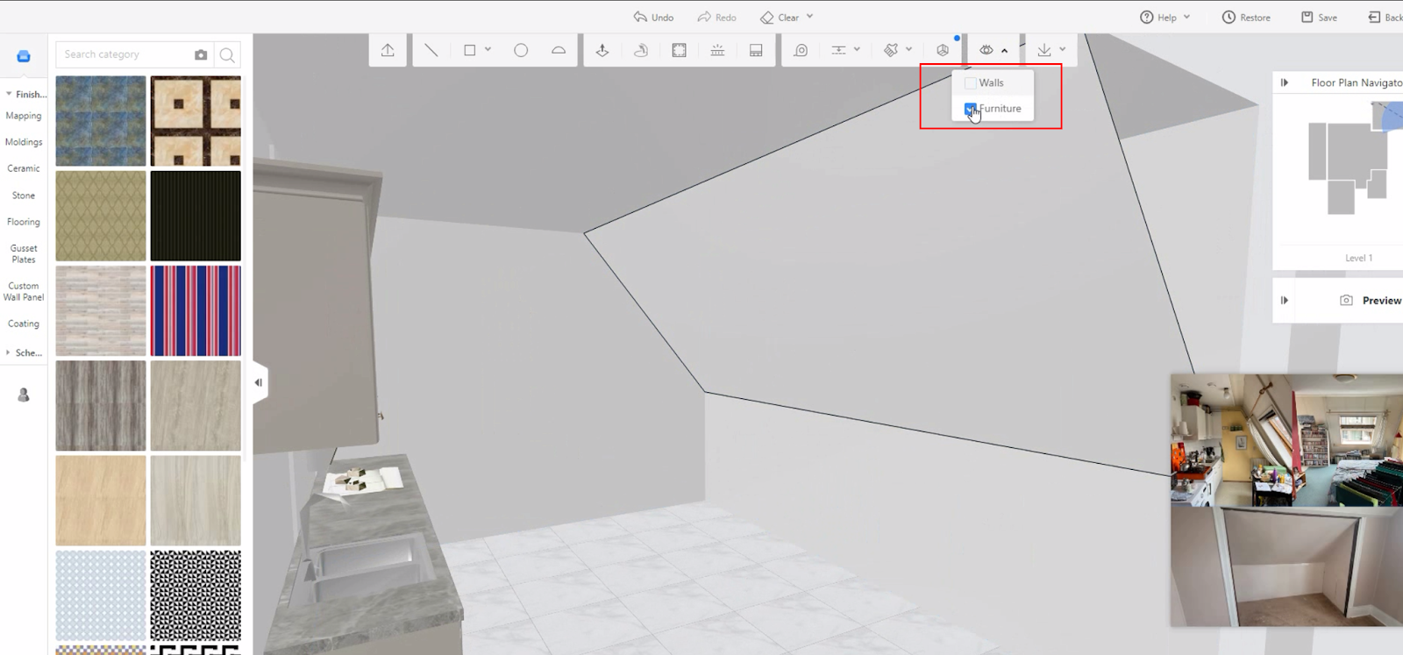Click the push-pull extrude arrow tool
1403x655 pixels.
(x=602, y=51)
